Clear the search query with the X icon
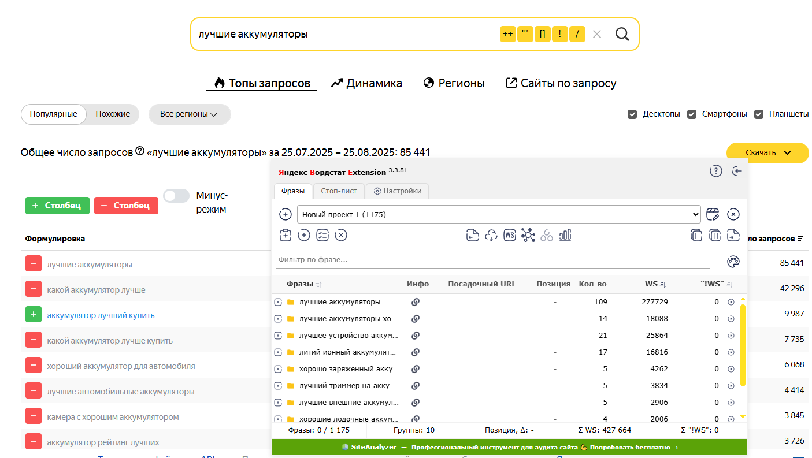The height and width of the screenshot is (458, 812). click(x=597, y=34)
